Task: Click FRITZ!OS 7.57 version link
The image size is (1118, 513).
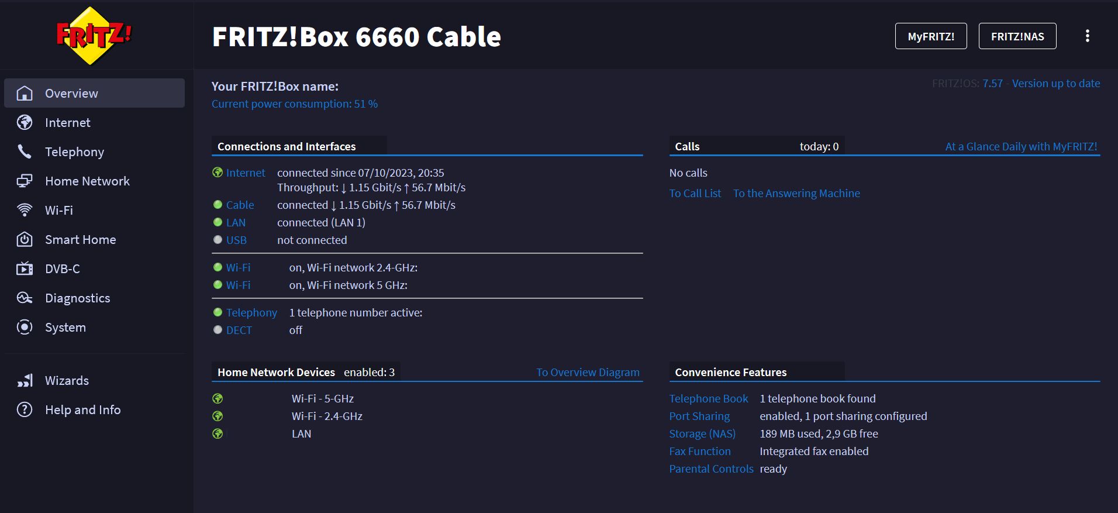Action: coord(992,83)
